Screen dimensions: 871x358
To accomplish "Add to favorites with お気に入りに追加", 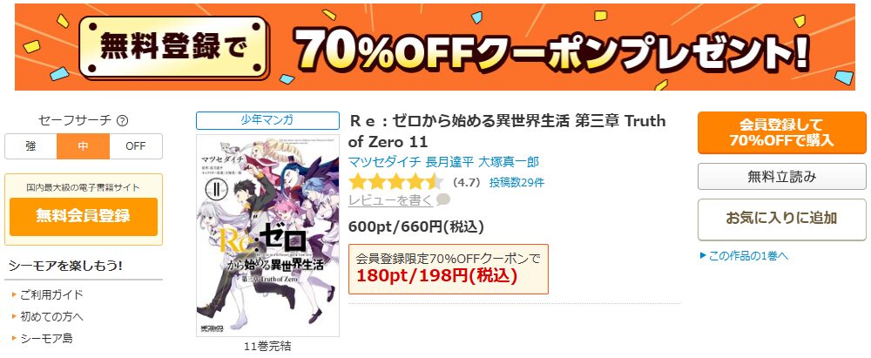I will [x=781, y=219].
